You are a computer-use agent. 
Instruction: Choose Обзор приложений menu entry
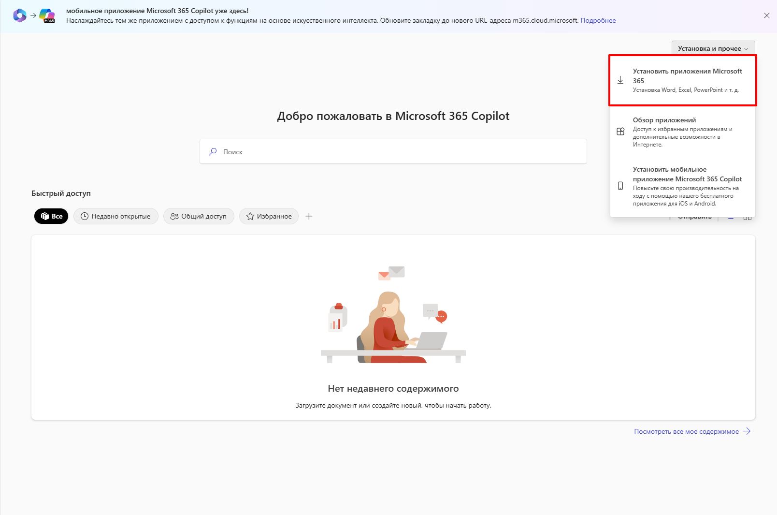coord(682,132)
